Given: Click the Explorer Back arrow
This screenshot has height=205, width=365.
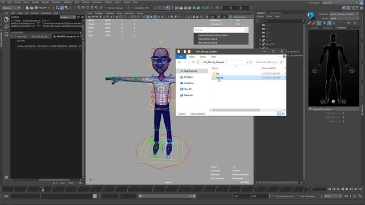Looking at the screenshot, I should pyautogui.click(x=179, y=62).
